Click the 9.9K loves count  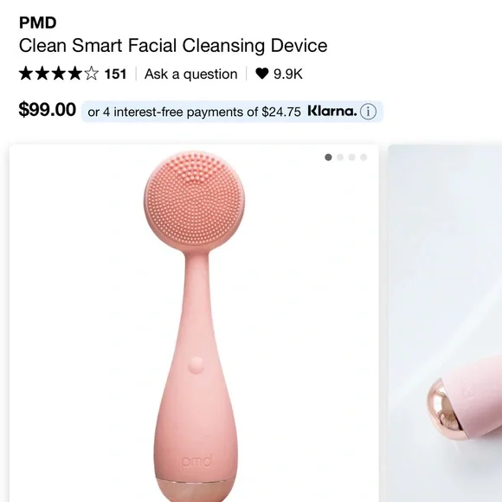pyautogui.click(x=288, y=74)
